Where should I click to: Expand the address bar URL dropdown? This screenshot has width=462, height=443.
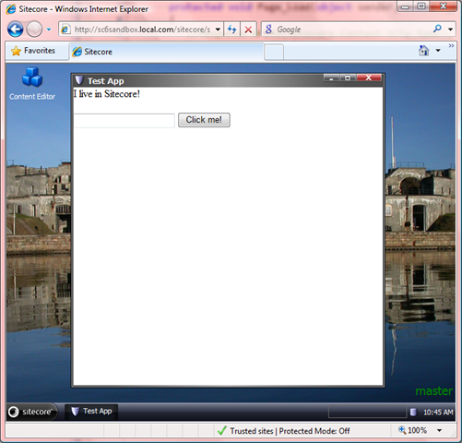[x=218, y=30]
